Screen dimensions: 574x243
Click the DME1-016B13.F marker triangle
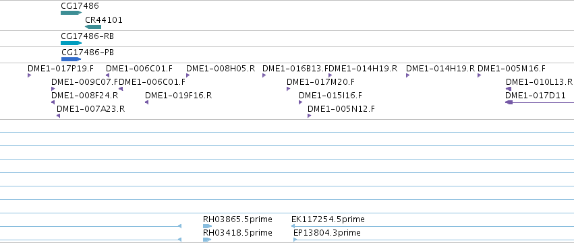[264, 75]
